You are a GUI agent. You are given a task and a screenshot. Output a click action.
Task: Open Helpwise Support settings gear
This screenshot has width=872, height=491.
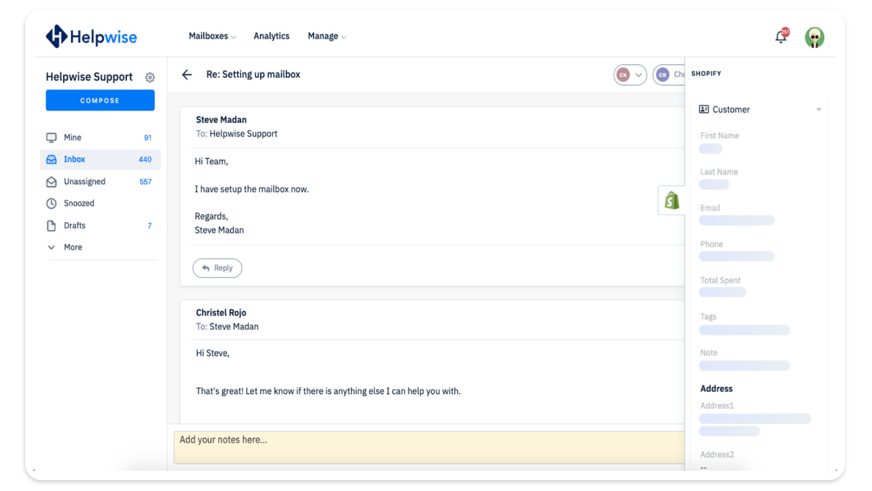point(150,77)
